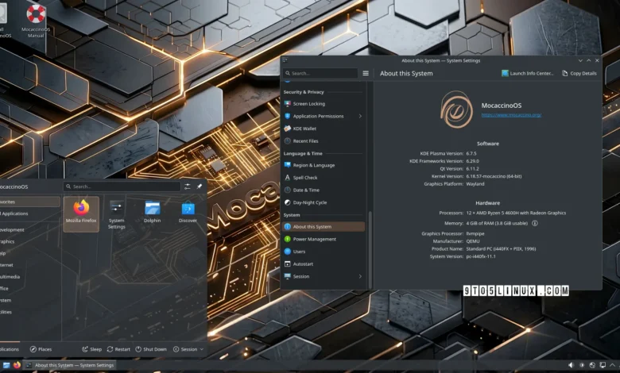The height and width of the screenshot is (373, 620).
Task: Open Spell Check settings
Action: pyautogui.click(x=324, y=178)
